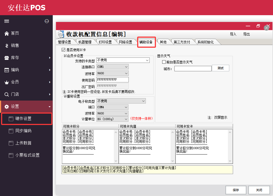Image resolution: width=273 pixels, height=196 pixels.
Task: Click 导入 import button
Action: point(233,34)
